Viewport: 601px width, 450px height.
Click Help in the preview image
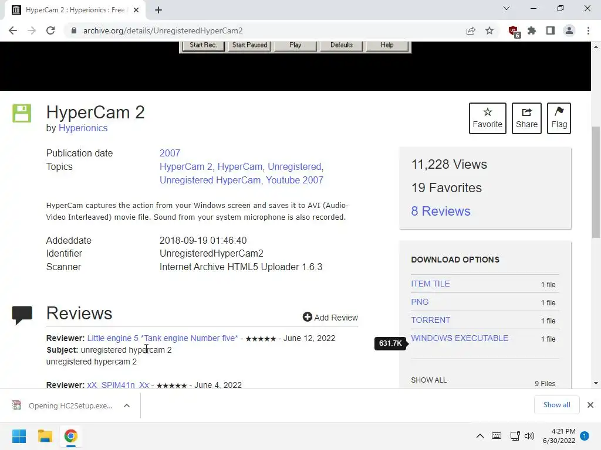[x=387, y=45]
